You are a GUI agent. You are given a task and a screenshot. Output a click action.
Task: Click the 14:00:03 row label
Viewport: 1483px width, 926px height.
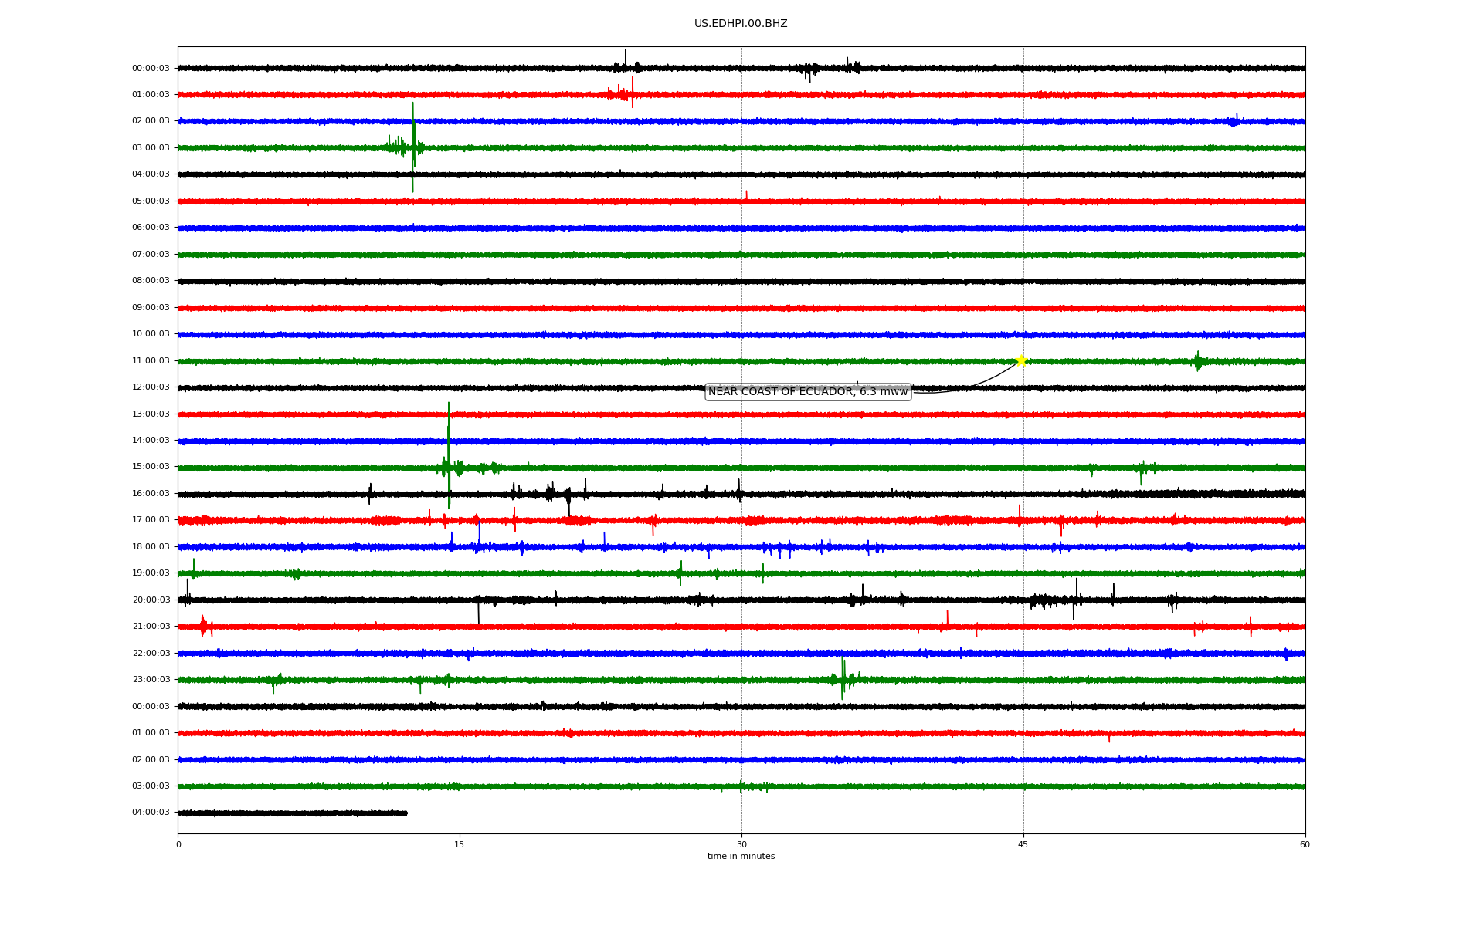151,441
